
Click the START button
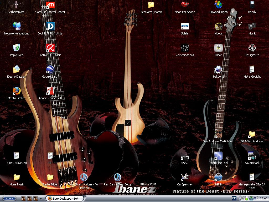pos(9,198)
